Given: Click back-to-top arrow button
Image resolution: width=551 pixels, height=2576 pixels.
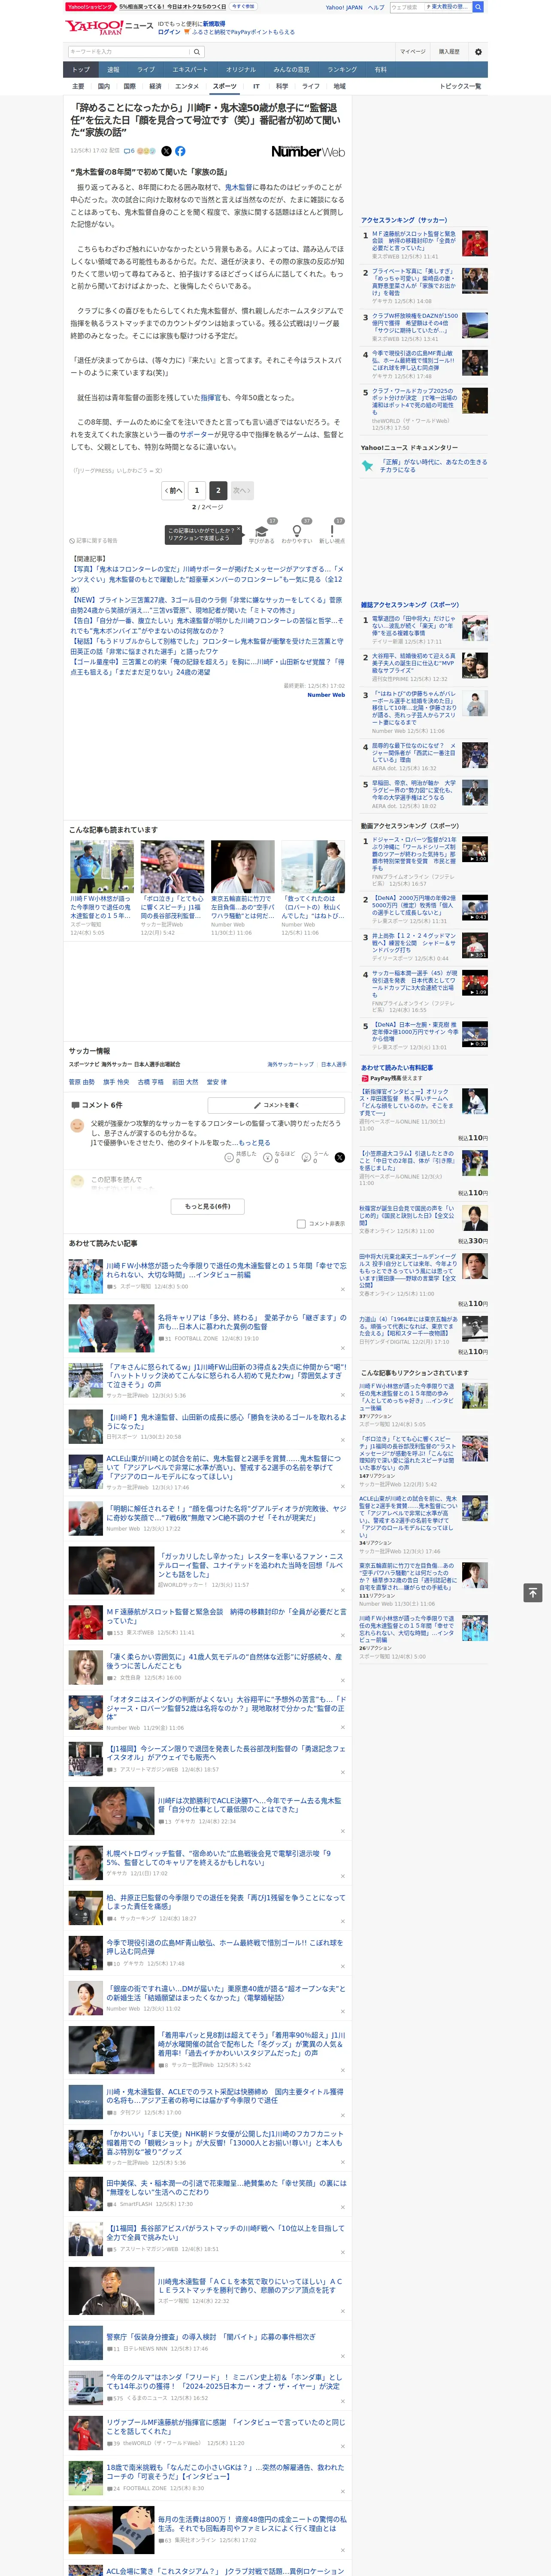Looking at the screenshot, I should click(533, 1592).
